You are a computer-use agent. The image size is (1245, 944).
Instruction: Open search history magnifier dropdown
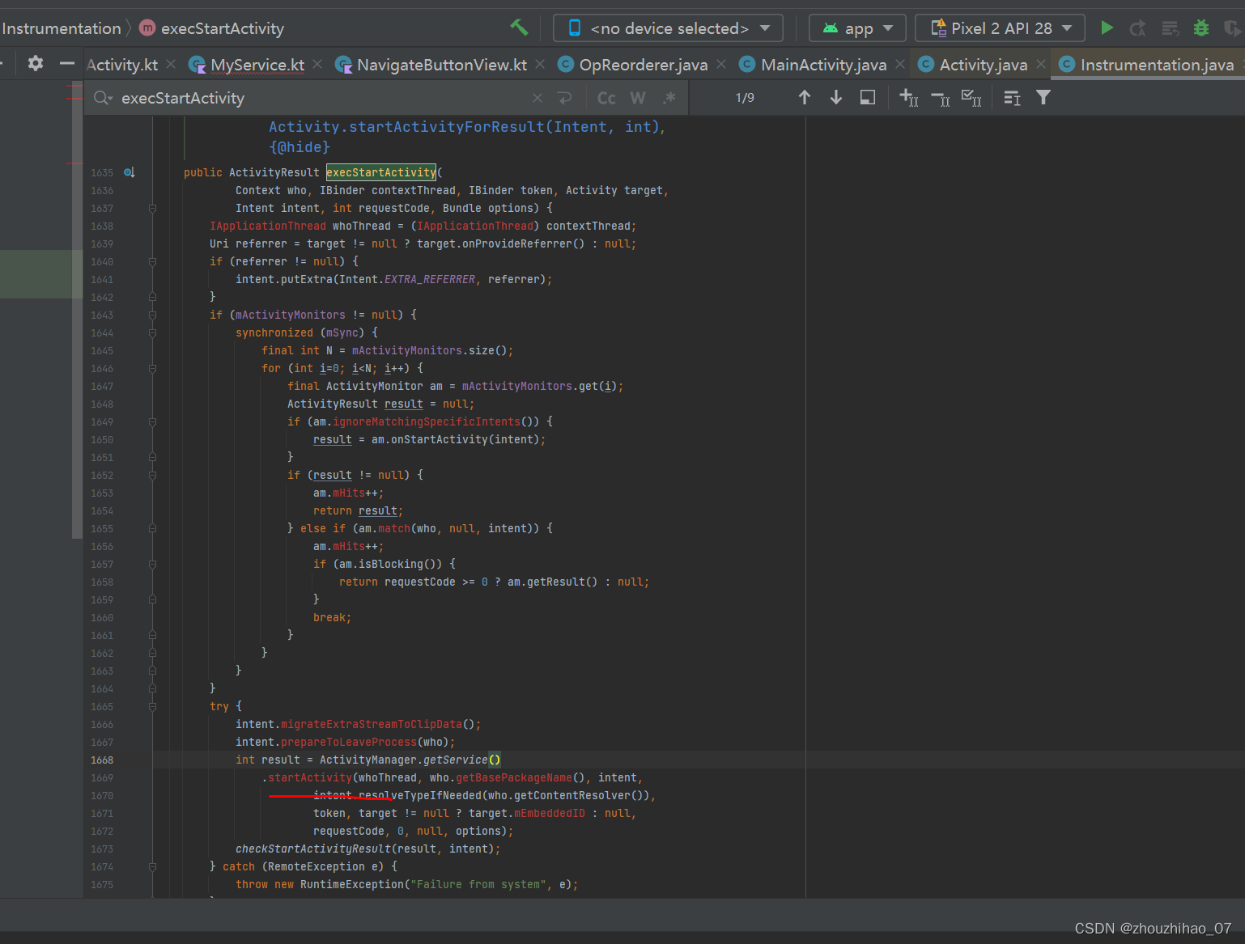click(103, 98)
